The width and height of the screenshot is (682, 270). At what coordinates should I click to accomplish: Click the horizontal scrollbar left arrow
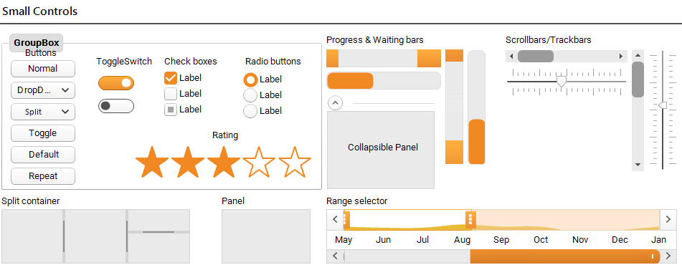tap(511, 57)
